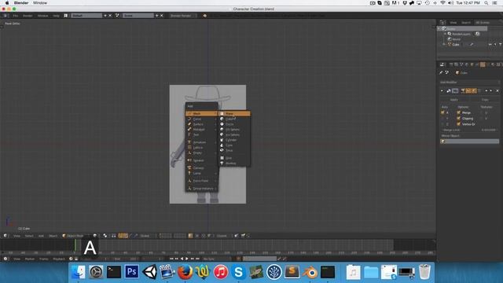
Task: Jump to the timeline end frame
Action: [197, 259]
